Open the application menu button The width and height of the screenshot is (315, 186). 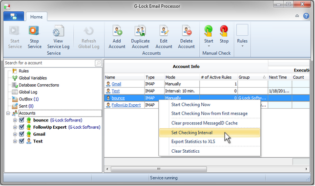coord(14,17)
